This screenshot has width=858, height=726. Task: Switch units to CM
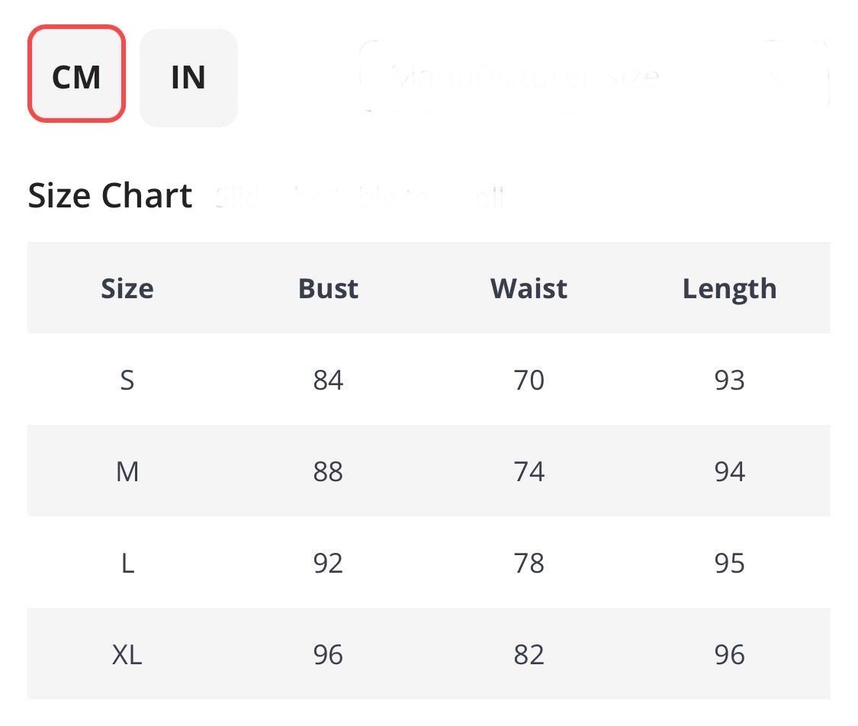[76, 75]
